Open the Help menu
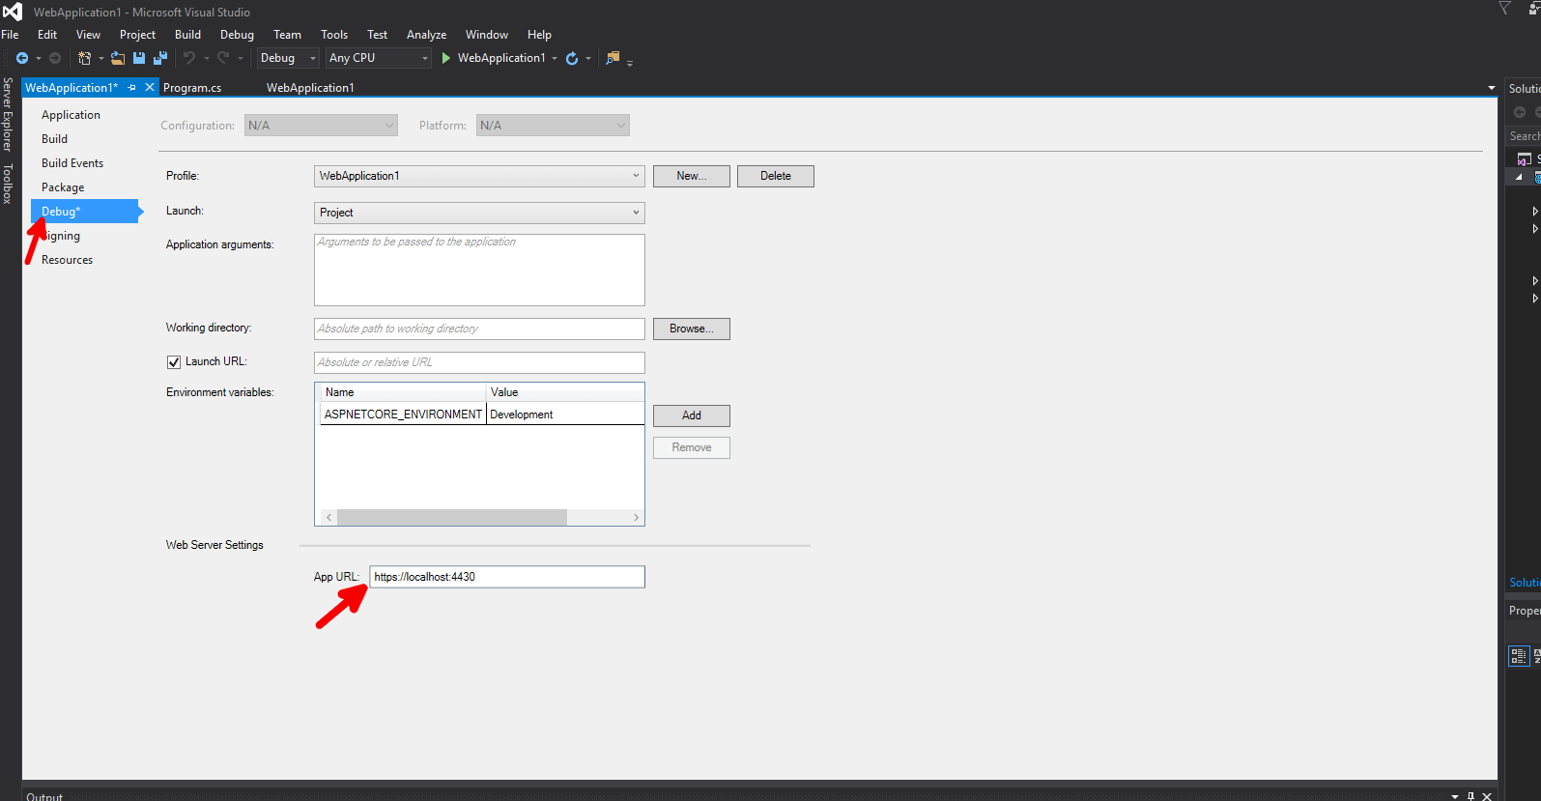 click(x=539, y=35)
